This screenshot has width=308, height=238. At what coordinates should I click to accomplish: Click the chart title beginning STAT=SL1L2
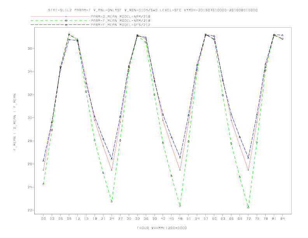tap(153, 10)
